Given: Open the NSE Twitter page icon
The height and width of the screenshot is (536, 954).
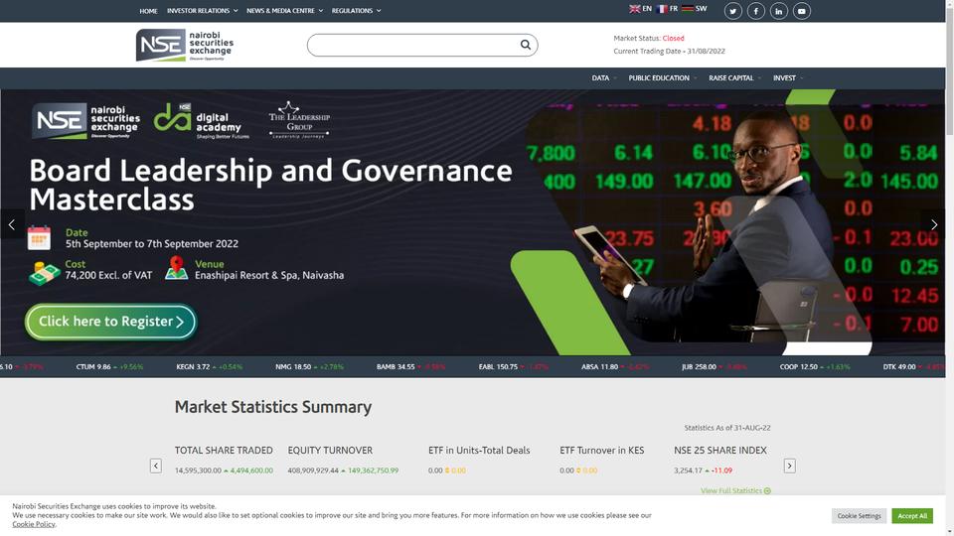Looking at the screenshot, I should pyautogui.click(x=733, y=11).
